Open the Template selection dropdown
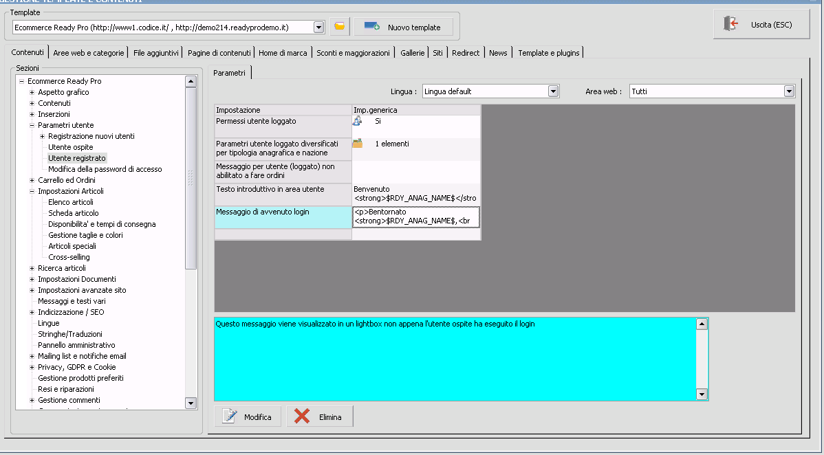Viewport: 824px width, 455px height. (318, 27)
